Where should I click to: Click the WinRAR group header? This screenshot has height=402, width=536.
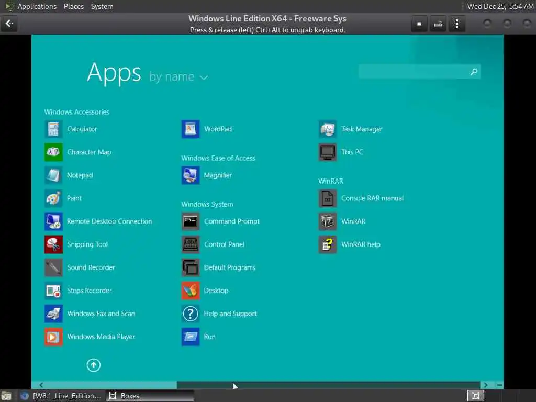click(x=331, y=181)
